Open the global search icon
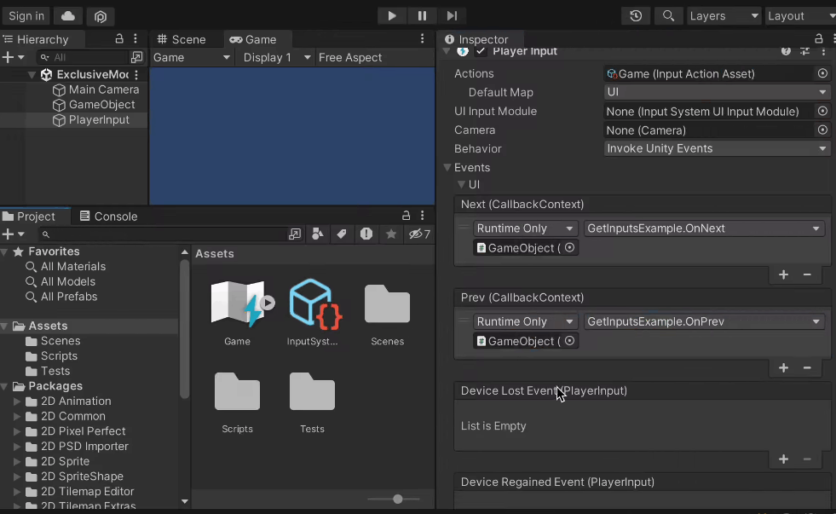Image resolution: width=836 pixels, height=514 pixels. tap(668, 16)
